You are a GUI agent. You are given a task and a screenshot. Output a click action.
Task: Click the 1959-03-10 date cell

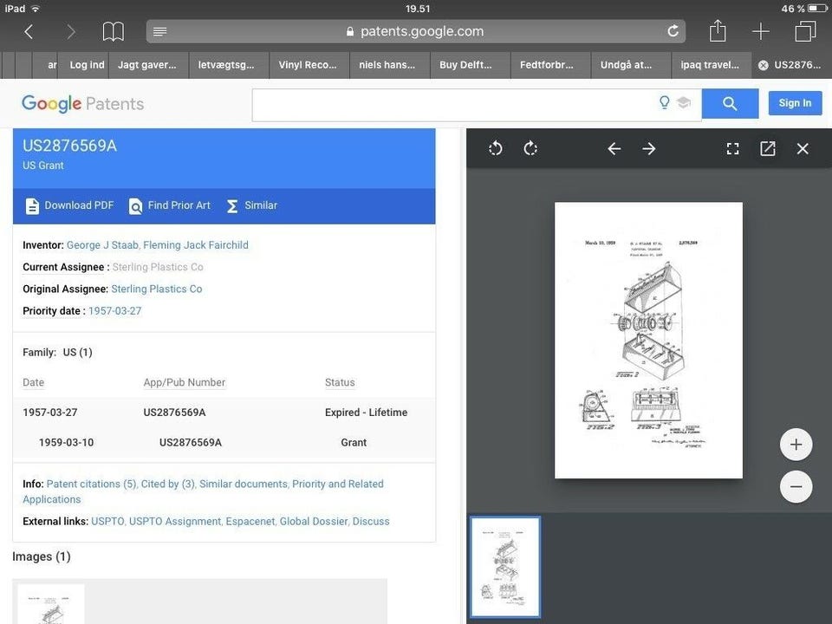coord(67,443)
